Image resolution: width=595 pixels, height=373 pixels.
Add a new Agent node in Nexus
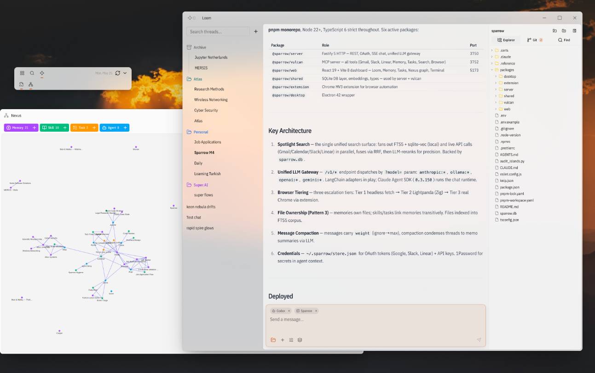(126, 128)
